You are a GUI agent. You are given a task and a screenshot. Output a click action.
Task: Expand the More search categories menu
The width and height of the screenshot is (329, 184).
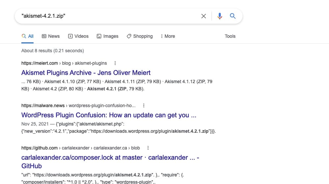point(168,36)
